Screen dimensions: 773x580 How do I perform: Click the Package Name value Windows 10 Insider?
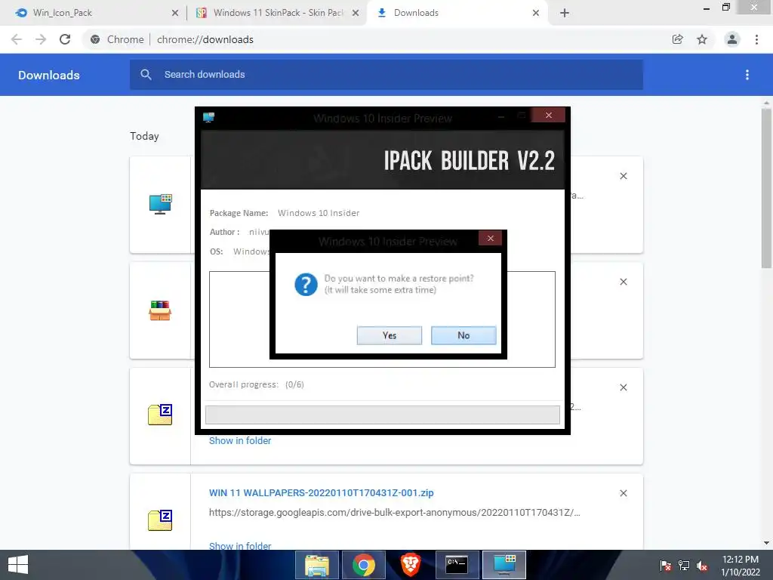319,213
